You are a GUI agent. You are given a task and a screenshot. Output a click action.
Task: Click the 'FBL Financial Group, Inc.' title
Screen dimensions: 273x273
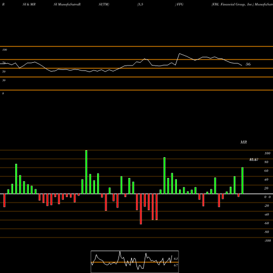point(233,4)
